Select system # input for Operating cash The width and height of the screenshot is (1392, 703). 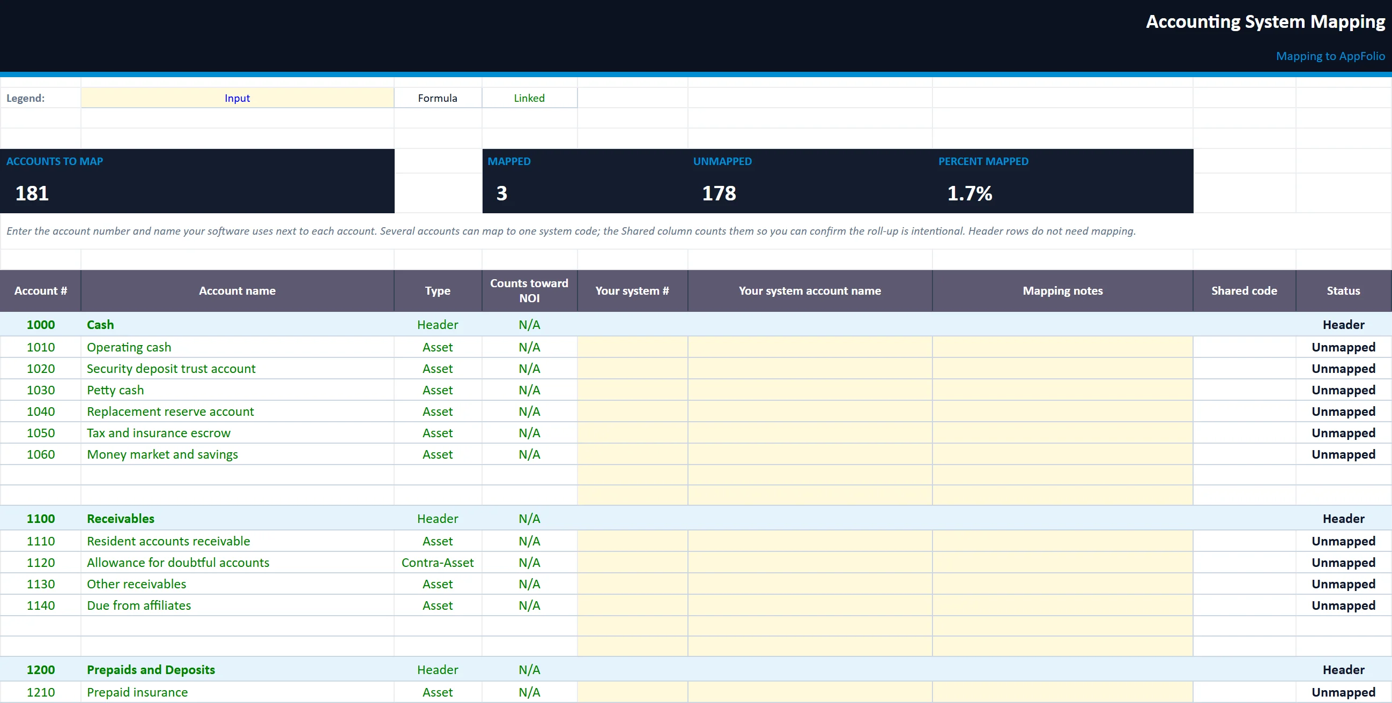click(x=632, y=347)
